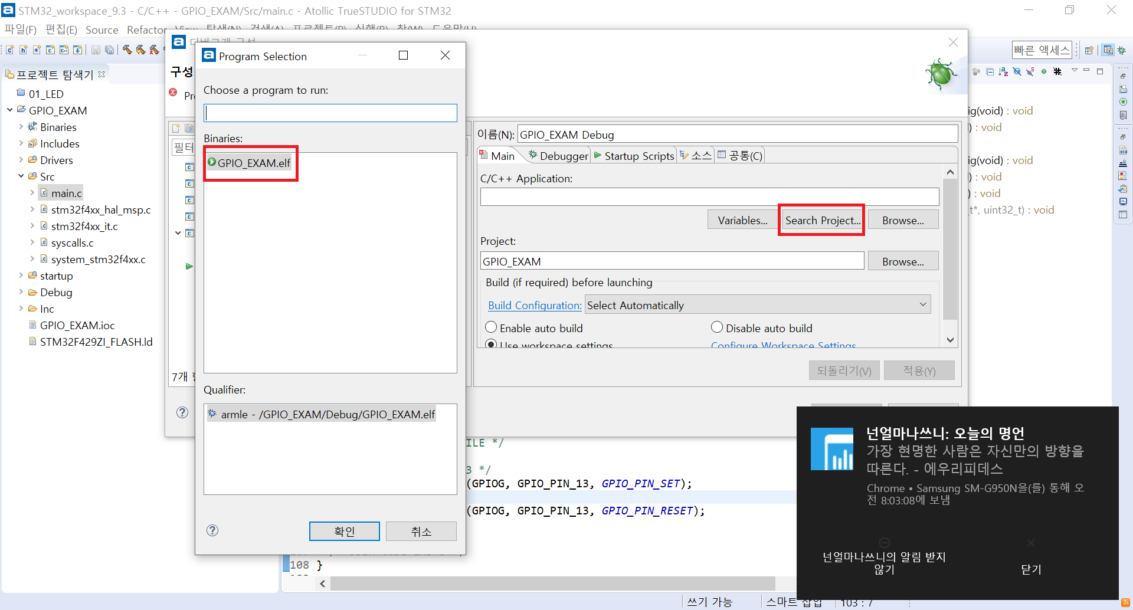Click the green target icon in right trim

click(1123, 102)
